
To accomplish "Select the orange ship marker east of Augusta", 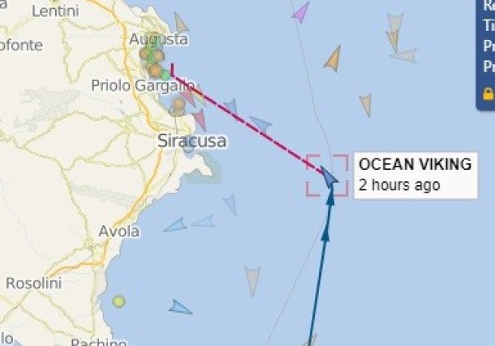I will pyautogui.click(x=333, y=59).
